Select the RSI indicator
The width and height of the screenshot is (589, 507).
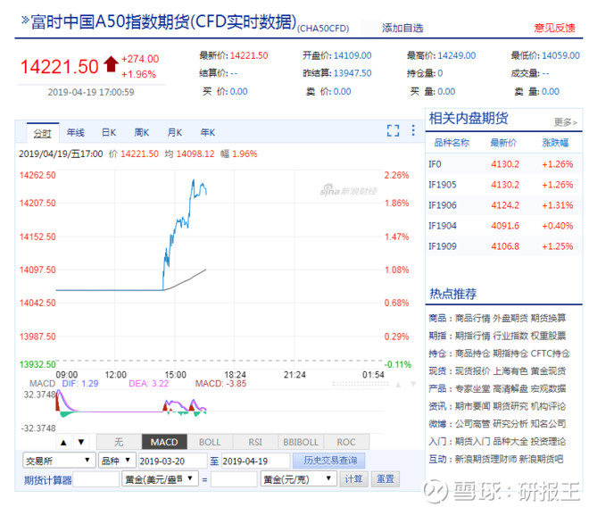click(255, 442)
